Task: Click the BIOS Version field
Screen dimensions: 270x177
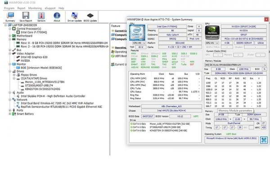Action: (x=180, y=116)
